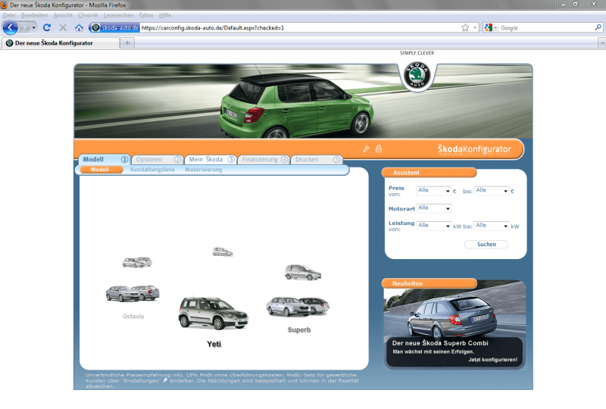Switch to the Finanzierung step tab

point(264,159)
